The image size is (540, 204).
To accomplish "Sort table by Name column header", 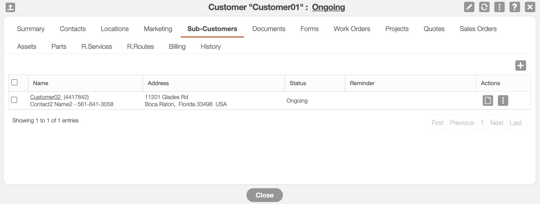I will [41, 83].
